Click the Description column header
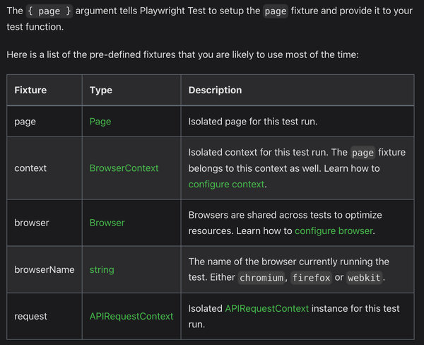 pyautogui.click(x=215, y=90)
